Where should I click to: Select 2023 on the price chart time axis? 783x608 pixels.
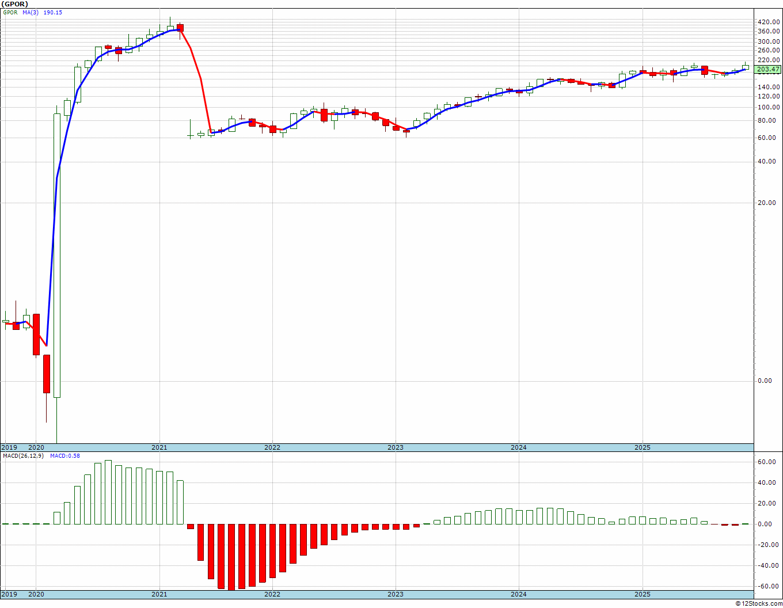[396, 447]
